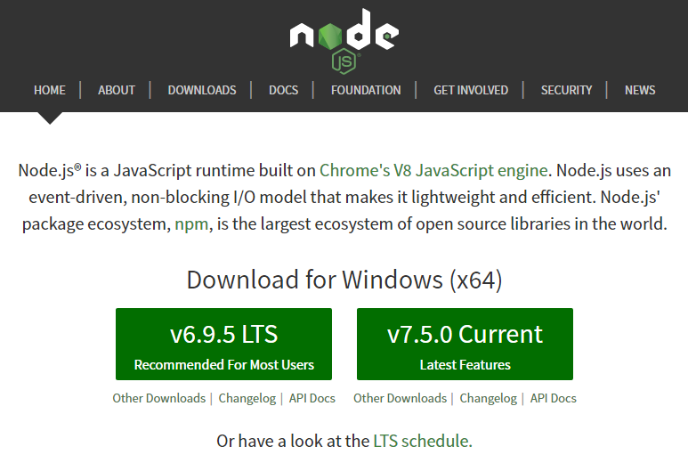Open the HOME nav item
The width and height of the screenshot is (688, 463).
tap(50, 90)
